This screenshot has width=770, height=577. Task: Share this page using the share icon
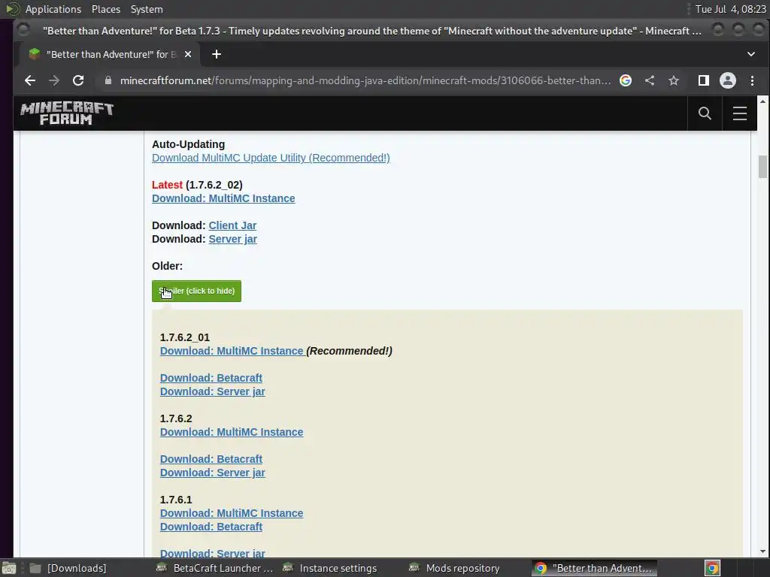(x=650, y=80)
